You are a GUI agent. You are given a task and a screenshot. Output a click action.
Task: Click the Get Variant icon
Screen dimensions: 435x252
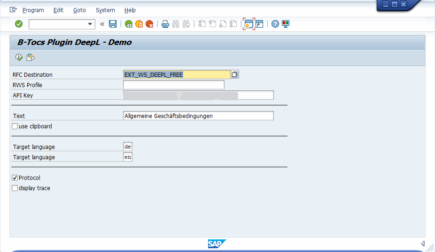pos(31,57)
